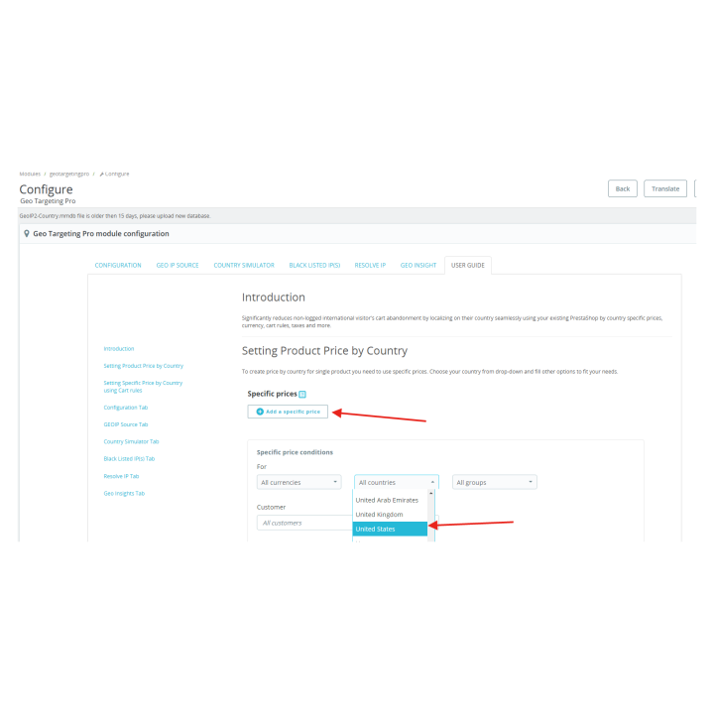Viewport: 714px width, 714px height.
Task: Open the Country Simulator tab
Action: pos(244,265)
